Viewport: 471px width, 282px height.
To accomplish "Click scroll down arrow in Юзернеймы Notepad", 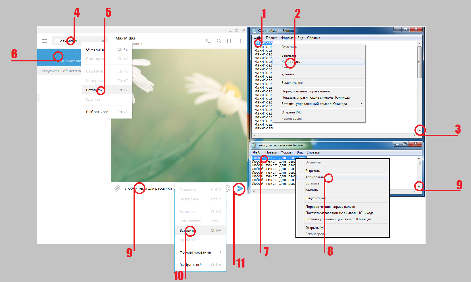I will click(x=420, y=131).
